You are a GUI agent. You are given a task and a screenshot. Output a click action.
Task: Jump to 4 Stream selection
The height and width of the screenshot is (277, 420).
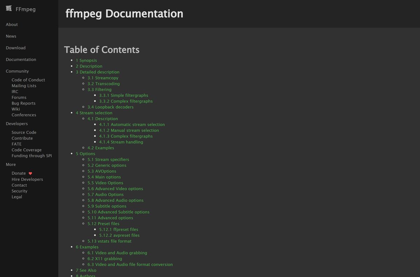[x=94, y=113]
